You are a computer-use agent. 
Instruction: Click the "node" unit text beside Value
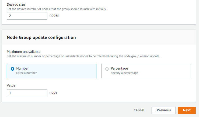tap(53, 92)
